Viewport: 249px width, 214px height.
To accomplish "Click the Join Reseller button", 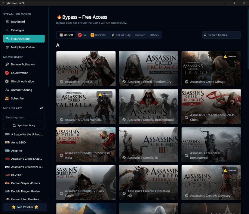I will click(25, 207).
